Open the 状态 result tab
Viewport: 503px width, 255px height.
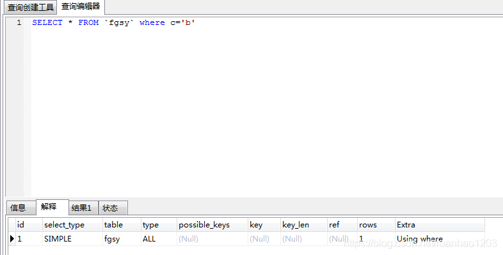coord(113,208)
